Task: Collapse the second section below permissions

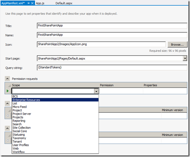Action: (7, 103)
